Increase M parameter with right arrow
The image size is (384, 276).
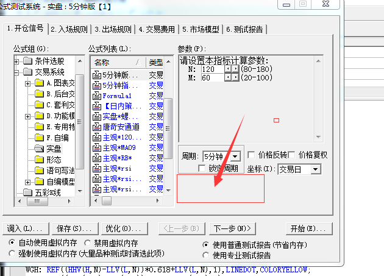235,77
